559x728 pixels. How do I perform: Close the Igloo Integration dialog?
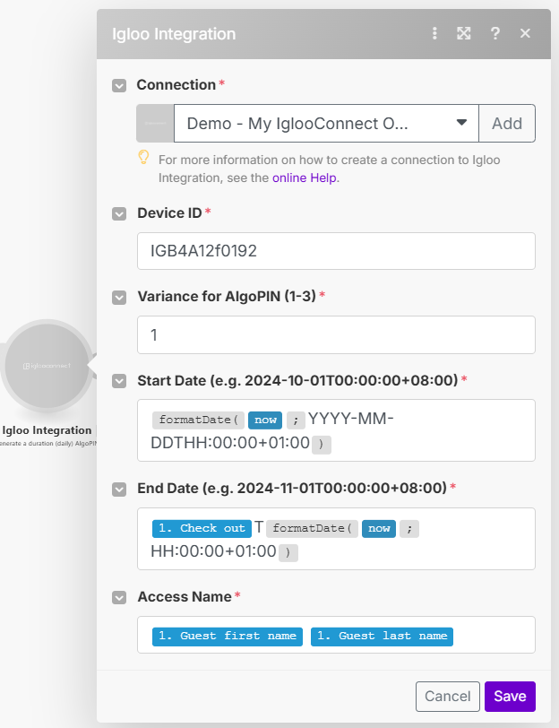click(x=525, y=33)
